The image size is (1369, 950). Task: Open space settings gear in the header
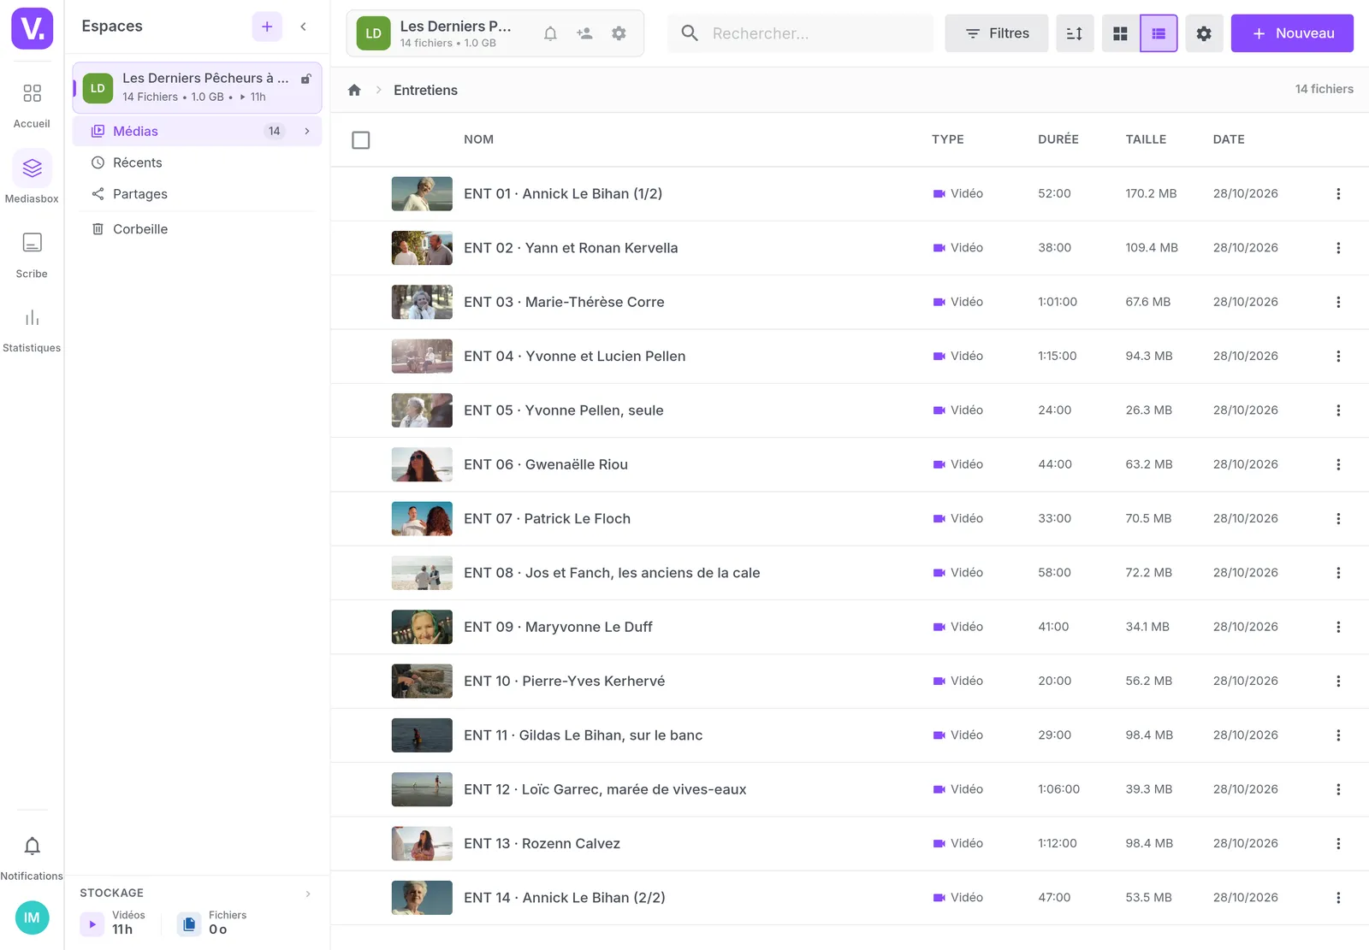619,33
